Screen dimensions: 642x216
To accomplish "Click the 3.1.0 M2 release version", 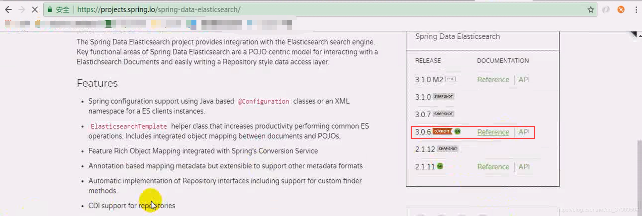I will point(429,80).
